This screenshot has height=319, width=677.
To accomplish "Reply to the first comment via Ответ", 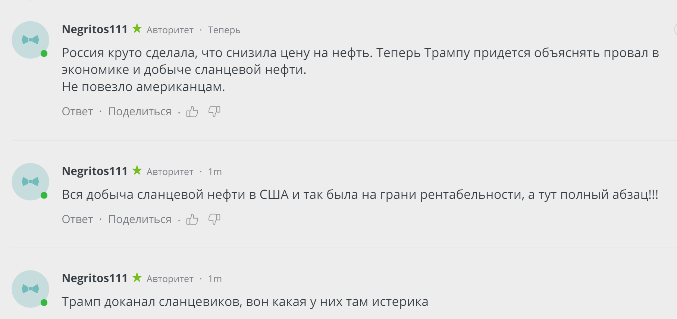I will 77,112.
